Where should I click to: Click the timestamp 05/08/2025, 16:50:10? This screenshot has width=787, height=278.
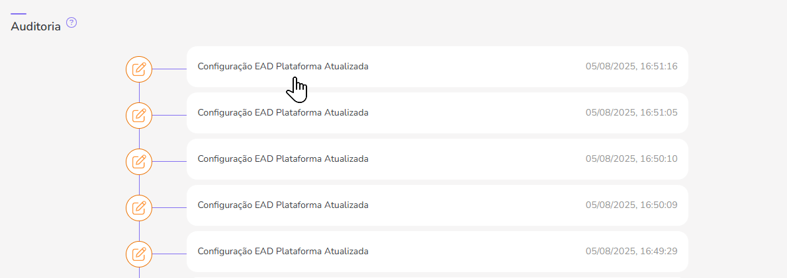[631, 159]
